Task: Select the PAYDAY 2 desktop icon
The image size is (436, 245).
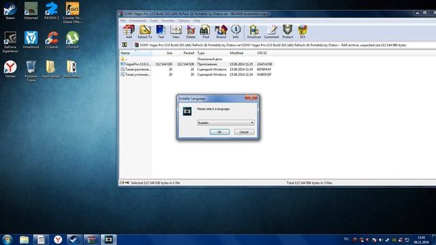Action: coord(52,11)
